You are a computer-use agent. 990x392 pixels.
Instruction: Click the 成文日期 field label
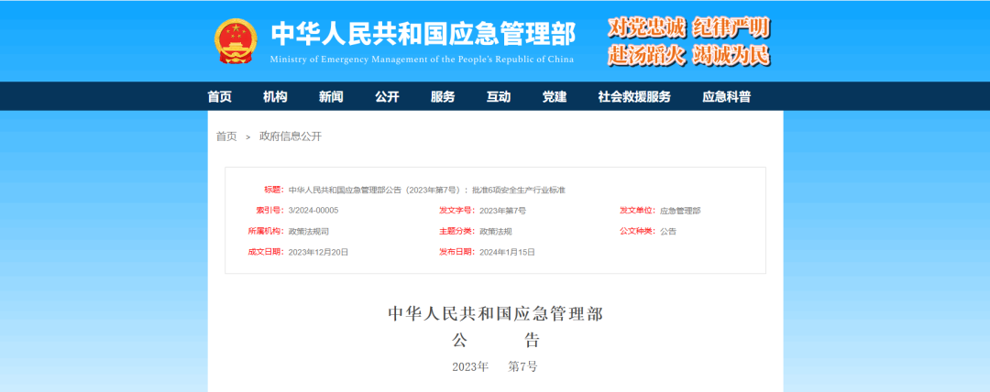[267, 252]
